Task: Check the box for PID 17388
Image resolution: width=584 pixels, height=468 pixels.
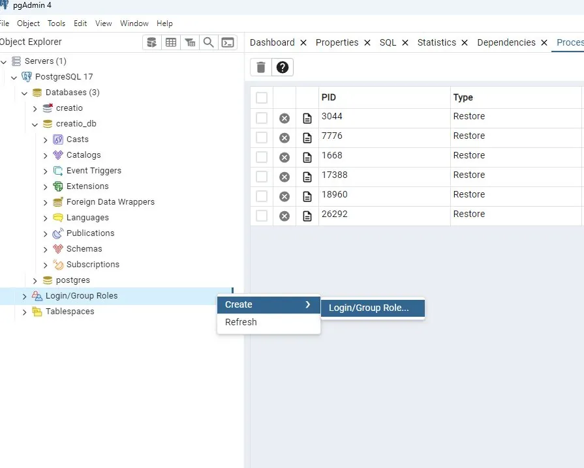Action: [262, 177]
